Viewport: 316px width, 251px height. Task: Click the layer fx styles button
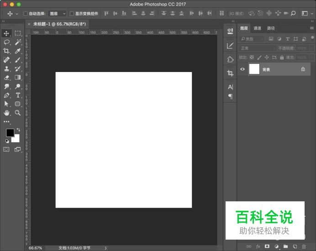[x=258, y=246]
